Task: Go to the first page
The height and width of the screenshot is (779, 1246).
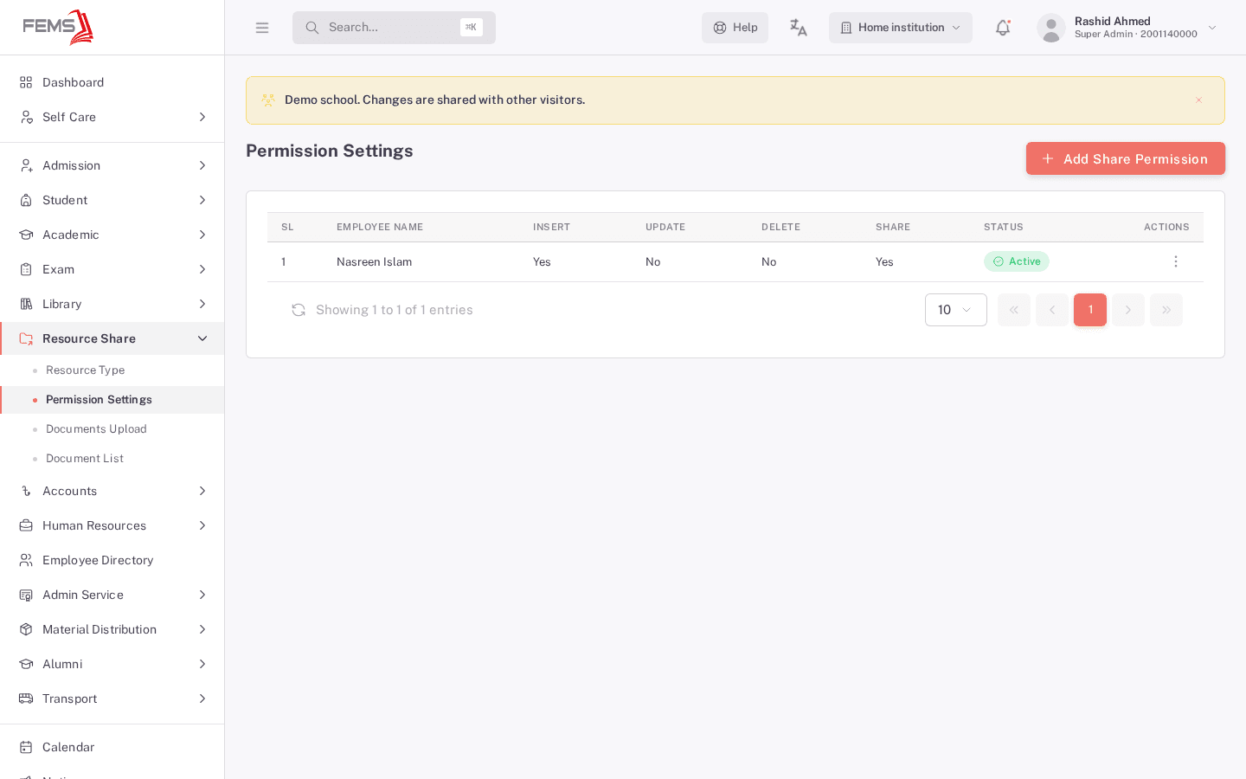Action: (x=1014, y=310)
